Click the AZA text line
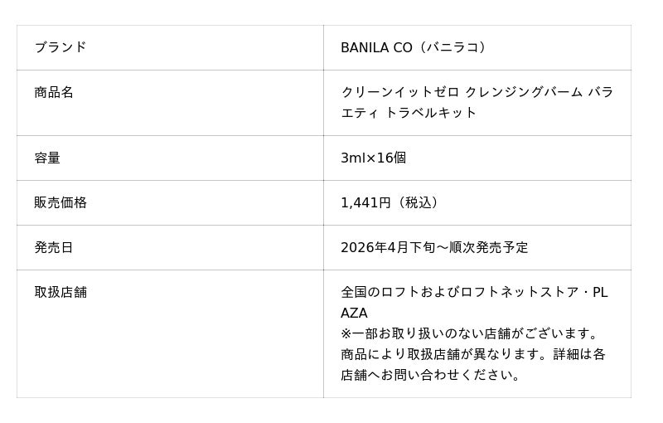The image size is (663, 423). tap(354, 313)
